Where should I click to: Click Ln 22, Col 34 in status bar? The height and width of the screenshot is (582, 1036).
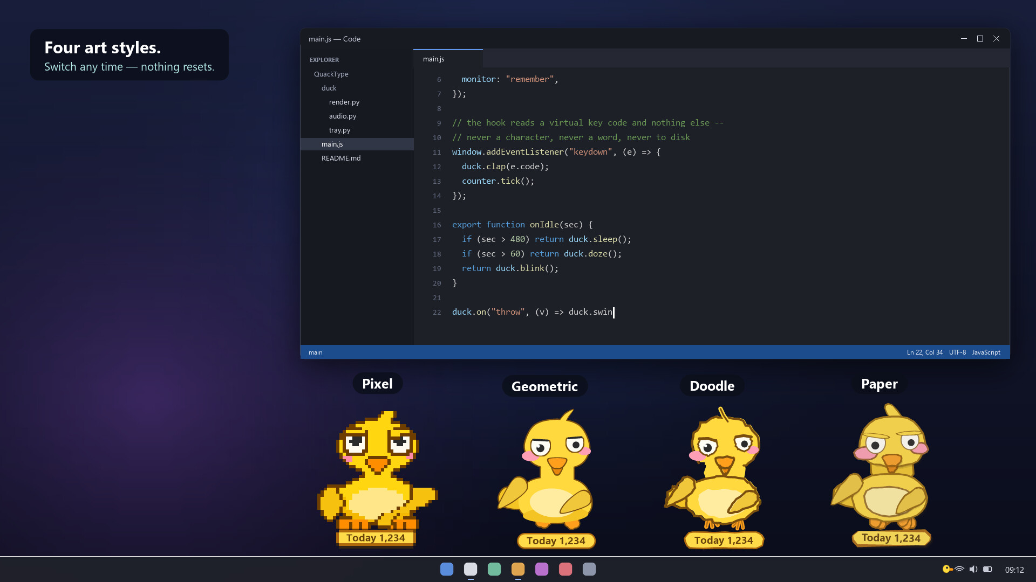tap(924, 352)
